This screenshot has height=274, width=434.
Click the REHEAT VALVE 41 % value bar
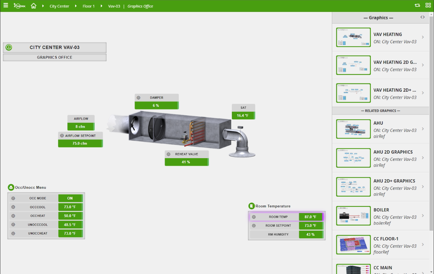coord(186,162)
